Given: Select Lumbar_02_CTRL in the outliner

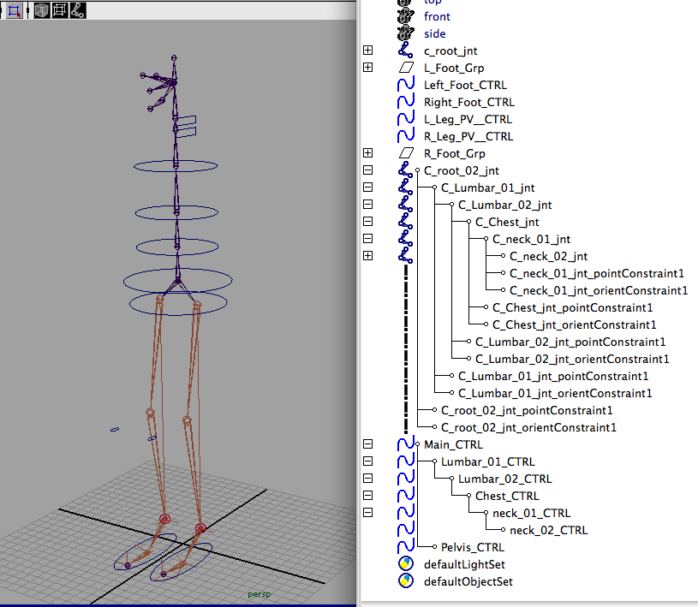Looking at the screenshot, I should [504, 479].
